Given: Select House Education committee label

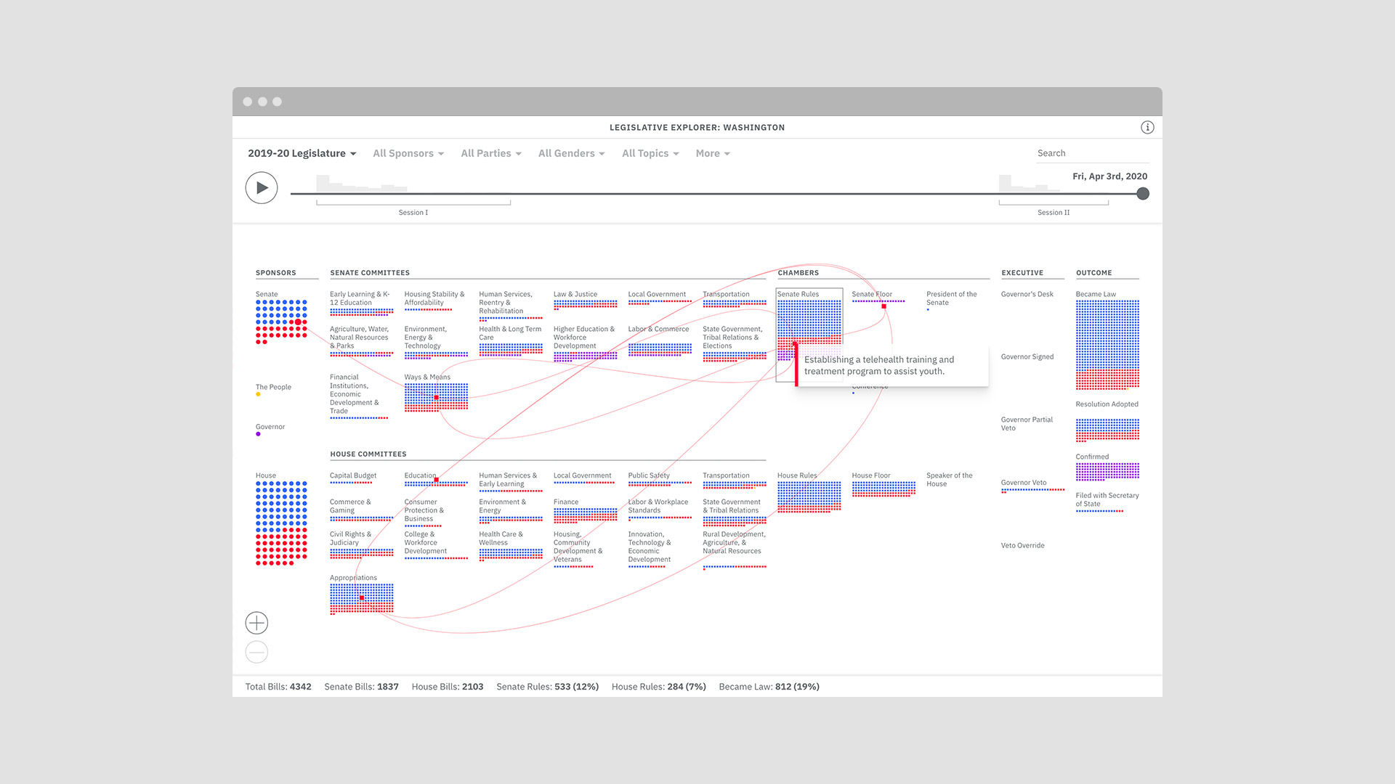Looking at the screenshot, I should click(420, 475).
